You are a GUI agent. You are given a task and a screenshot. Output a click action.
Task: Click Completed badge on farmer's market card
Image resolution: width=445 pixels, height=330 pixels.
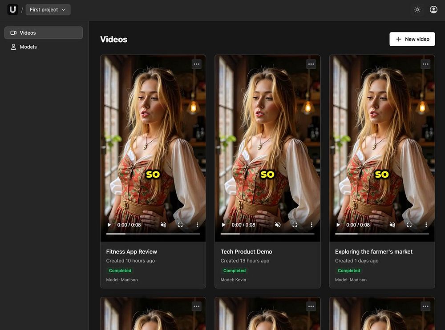pyautogui.click(x=349, y=270)
